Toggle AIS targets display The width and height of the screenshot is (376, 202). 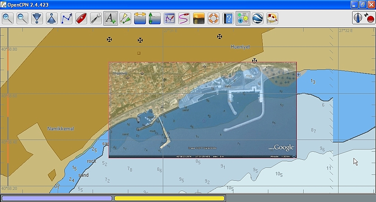[125, 18]
